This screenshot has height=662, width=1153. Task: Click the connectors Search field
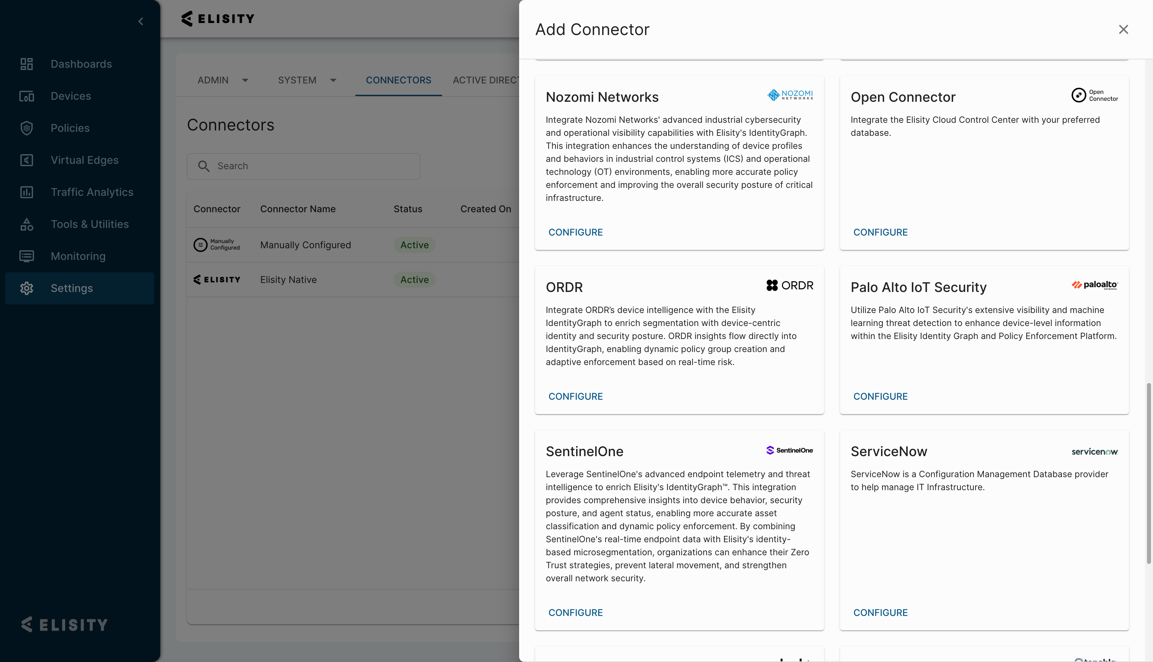[303, 166]
